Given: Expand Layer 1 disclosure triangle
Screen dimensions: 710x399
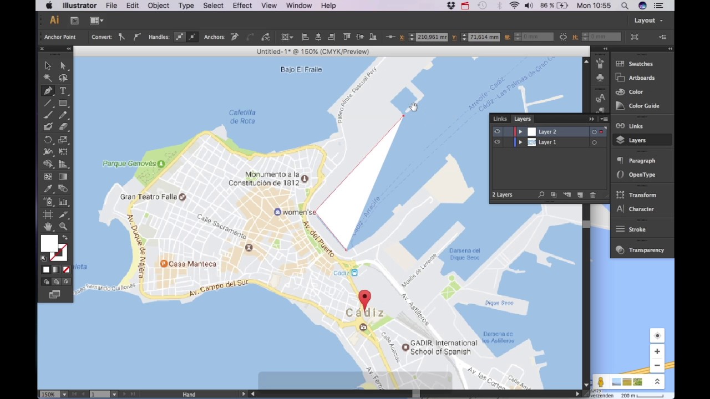Looking at the screenshot, I should [520, 142].
